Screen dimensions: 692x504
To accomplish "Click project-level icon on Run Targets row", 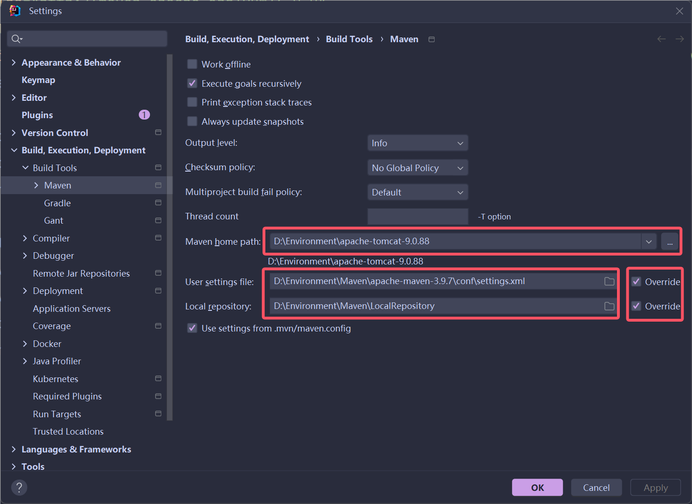I will tap(158, 414).
